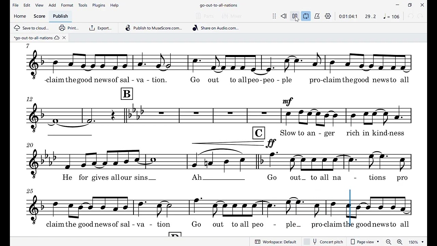Click measure number 12
The height and width of the screenshot is (246, 437).
(x=30, y=99)
